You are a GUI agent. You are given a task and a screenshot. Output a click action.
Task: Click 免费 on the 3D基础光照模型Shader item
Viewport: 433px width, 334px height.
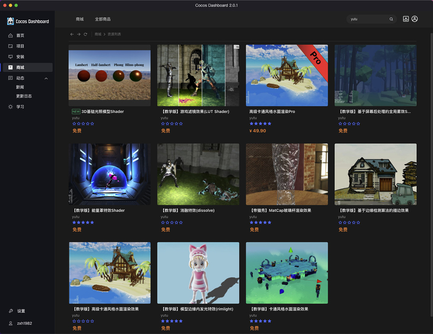click(77, 131)
